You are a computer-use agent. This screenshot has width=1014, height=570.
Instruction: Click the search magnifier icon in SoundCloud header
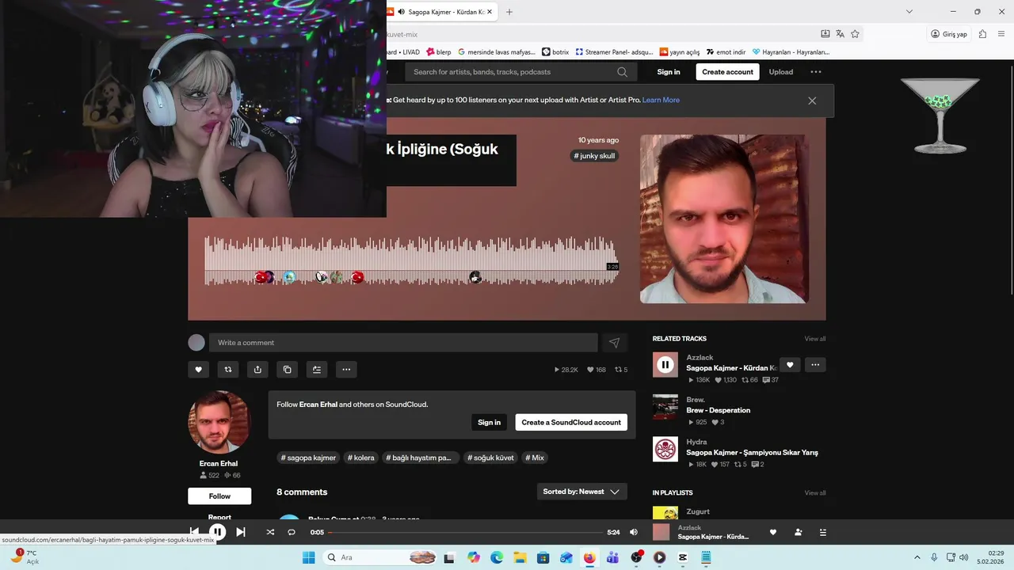(623, 72)
